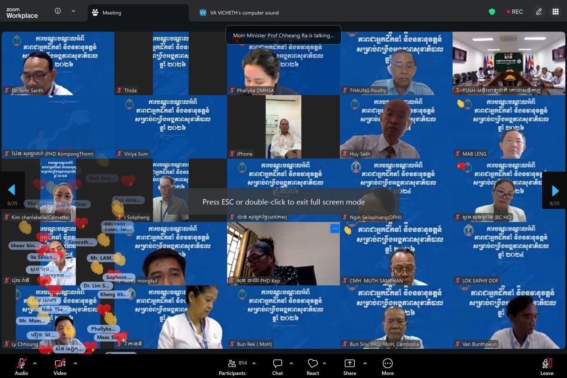The width and height of the screenshot is (567, 378).
Task: Click the MoH-Minister is talking notification
Action: point(283,35)
